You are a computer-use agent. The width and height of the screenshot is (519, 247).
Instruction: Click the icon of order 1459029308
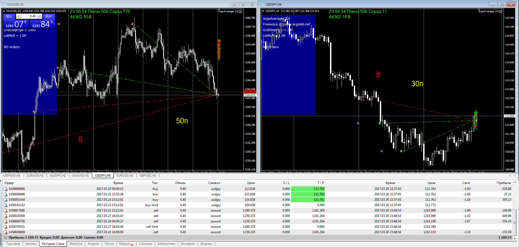point(5,216)
